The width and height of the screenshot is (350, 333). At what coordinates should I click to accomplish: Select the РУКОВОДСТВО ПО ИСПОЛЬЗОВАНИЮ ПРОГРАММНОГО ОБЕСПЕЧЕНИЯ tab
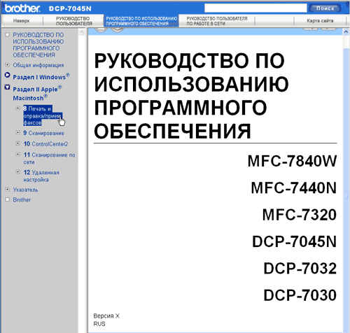(x=141, y=21)
